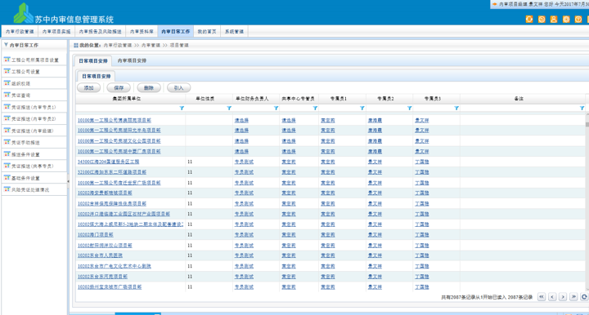
Task: Open the 内审项目实施 navigation tab
Action: (x=56, y=32)
